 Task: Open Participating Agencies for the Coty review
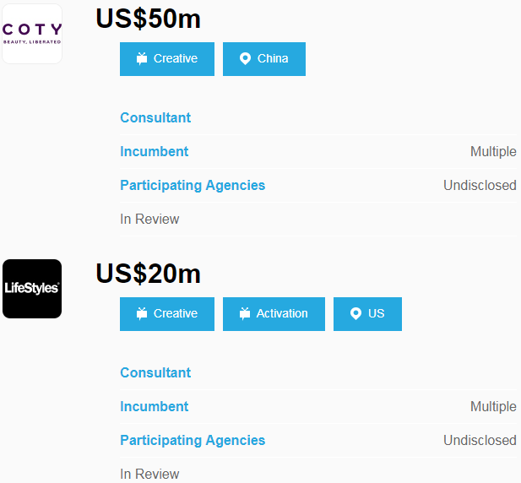pyautogui.click(x=193, y=186)
